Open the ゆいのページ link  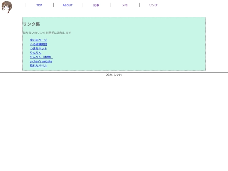(38, 40)
